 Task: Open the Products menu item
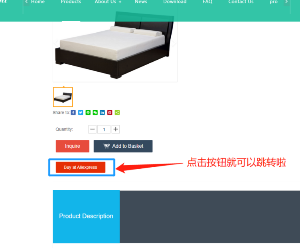(71, 2)
